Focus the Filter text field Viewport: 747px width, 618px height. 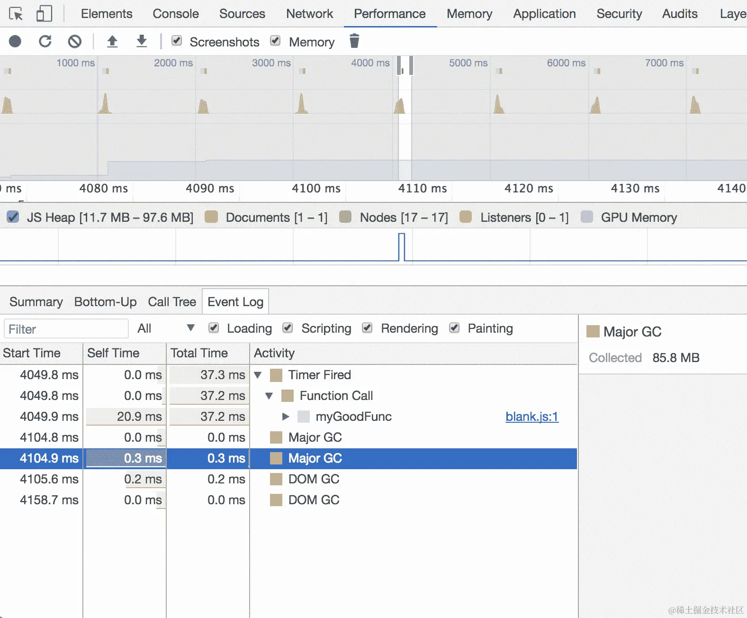coord(66,328)
